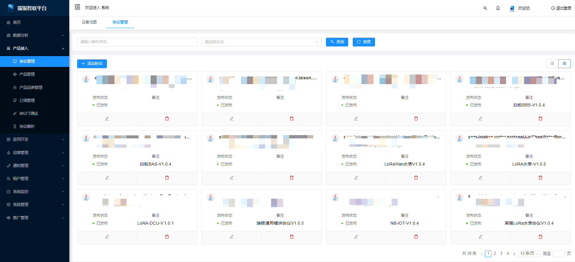Click the 重置 reset button
The width and height of the screenshot is (575, 262).
click(364, 42)
